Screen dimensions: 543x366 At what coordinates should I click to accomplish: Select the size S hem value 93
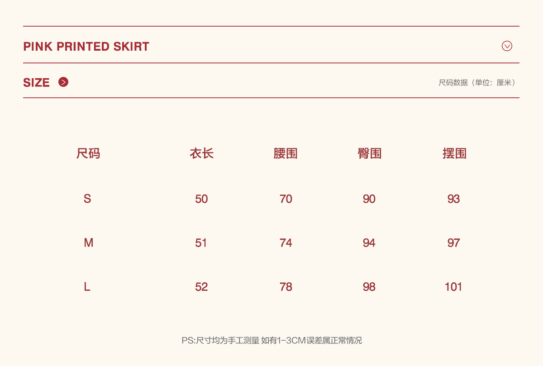[453, 199]
